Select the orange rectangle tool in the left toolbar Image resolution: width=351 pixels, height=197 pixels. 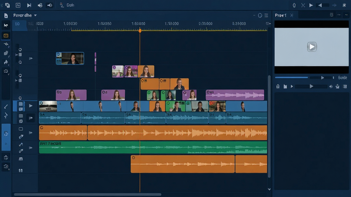[x=6, y=36]
